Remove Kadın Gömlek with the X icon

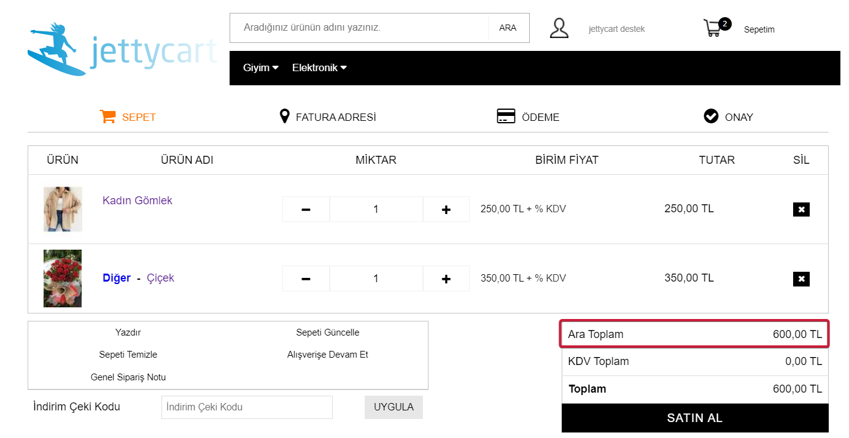pyautogui.click(x=801, y=209)
